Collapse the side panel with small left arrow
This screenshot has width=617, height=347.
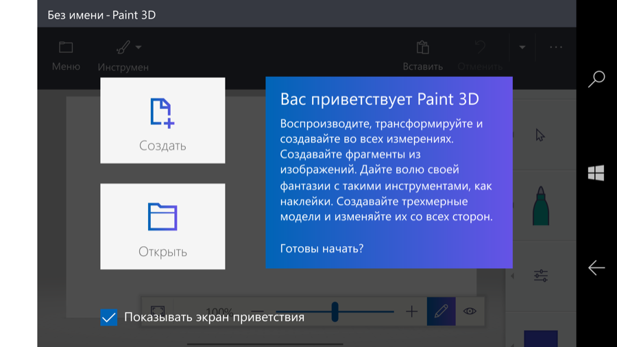[x=512, y=276]
